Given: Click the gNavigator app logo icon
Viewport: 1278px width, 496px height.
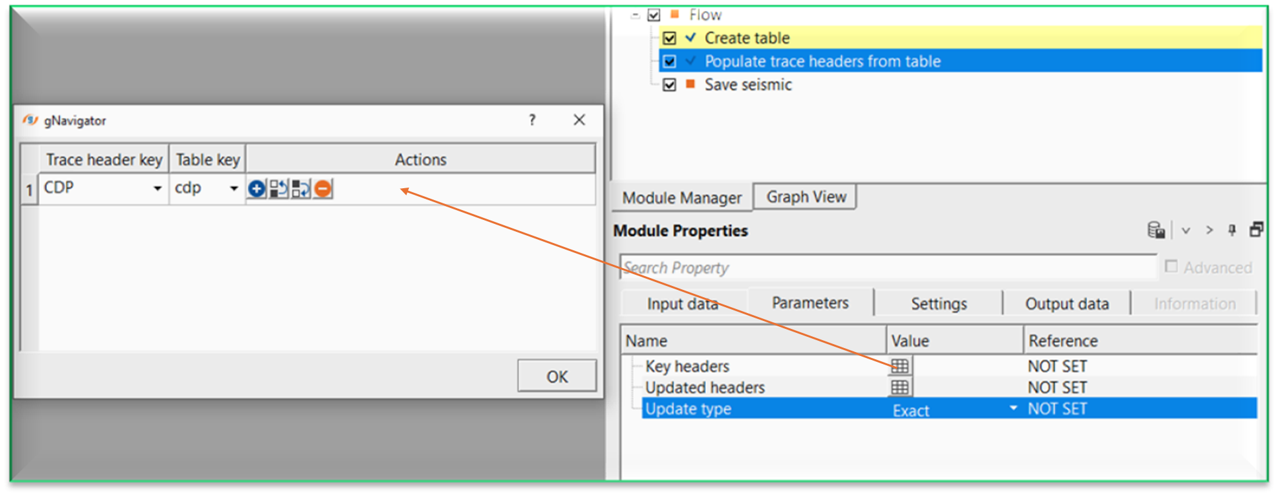Looking at the screenshot, I should 30,120.
